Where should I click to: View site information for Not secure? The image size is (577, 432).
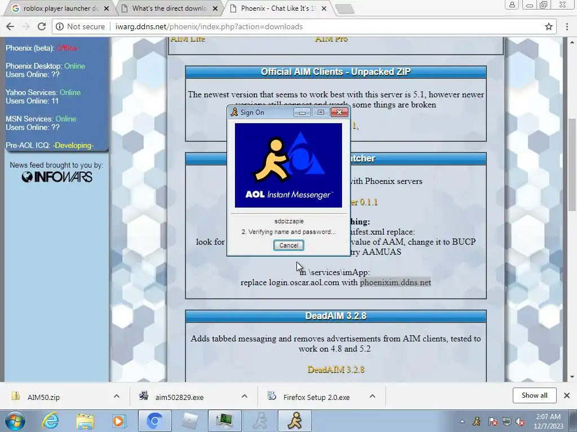[80, 26]
